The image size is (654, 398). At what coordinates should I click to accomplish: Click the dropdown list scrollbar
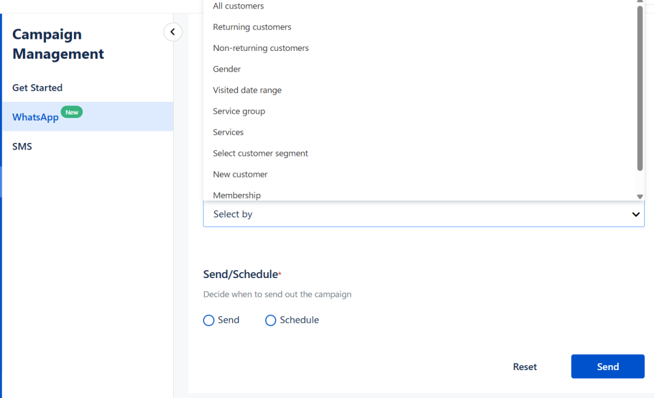[640, 88]
